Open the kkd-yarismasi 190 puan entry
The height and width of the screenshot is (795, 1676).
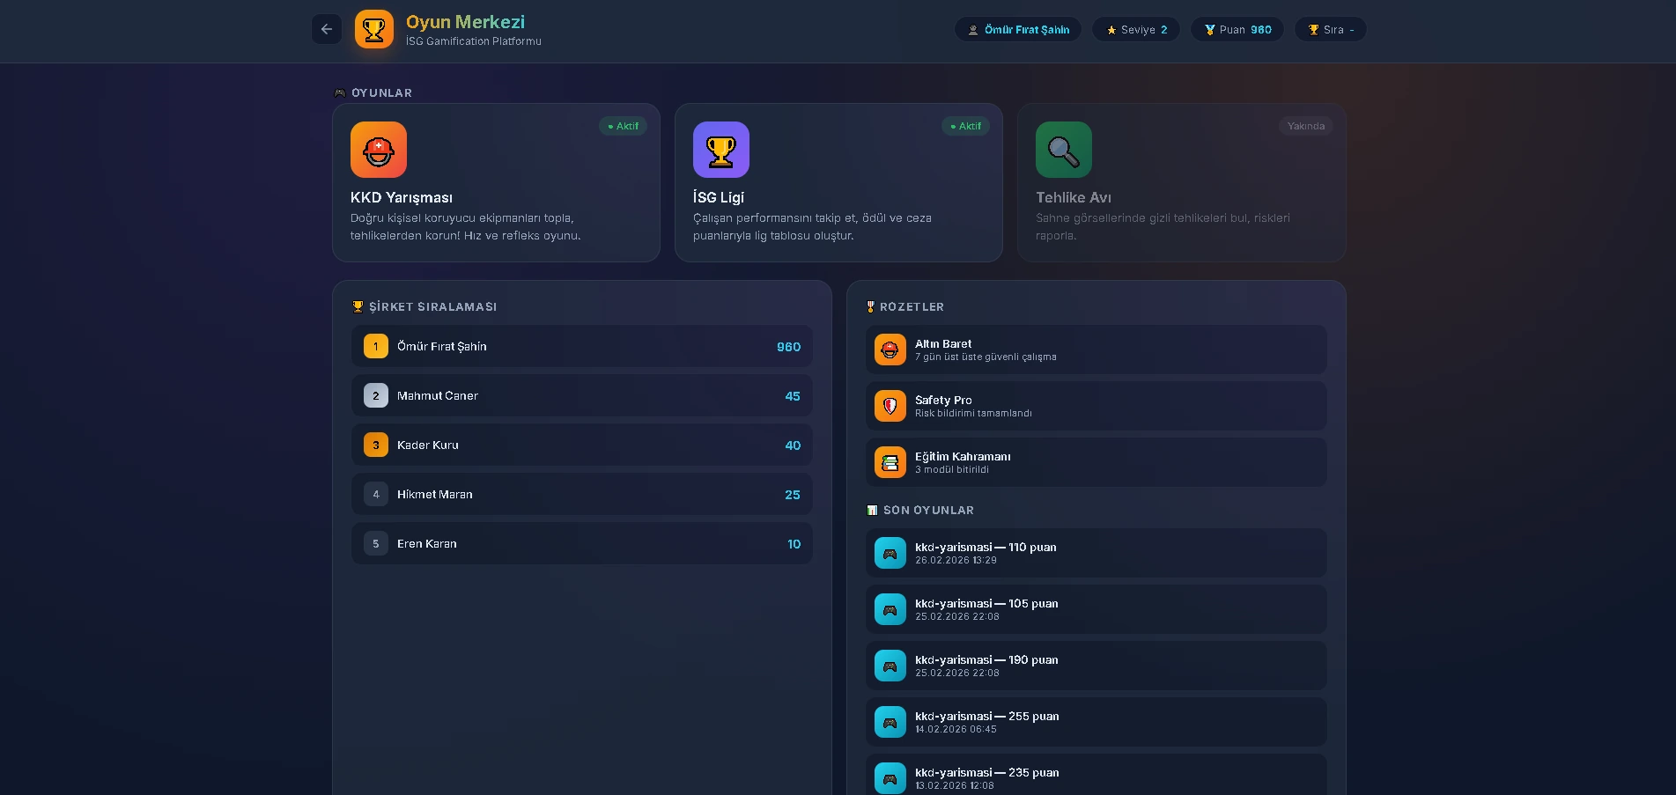pyautogui.click(x=1096, y=666)
